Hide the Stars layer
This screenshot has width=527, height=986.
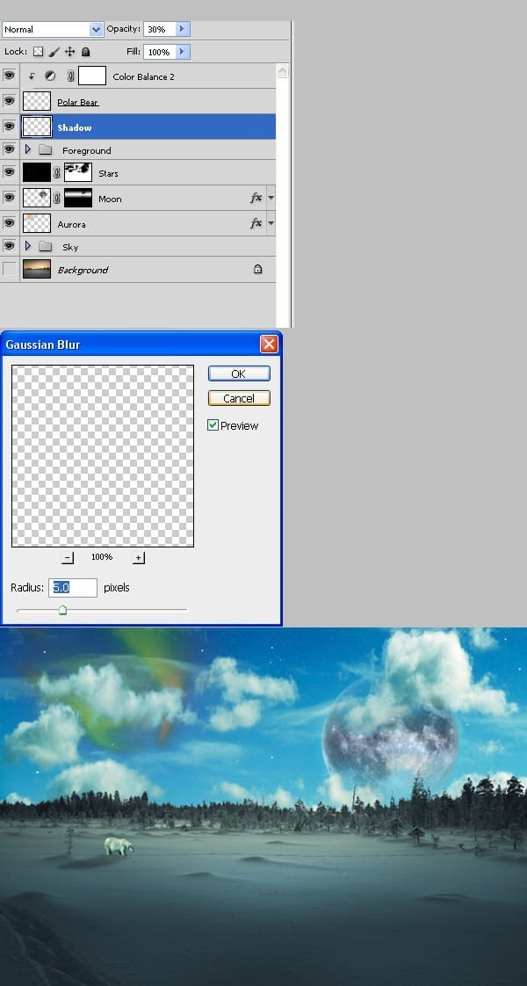click(x=9, y=171)
